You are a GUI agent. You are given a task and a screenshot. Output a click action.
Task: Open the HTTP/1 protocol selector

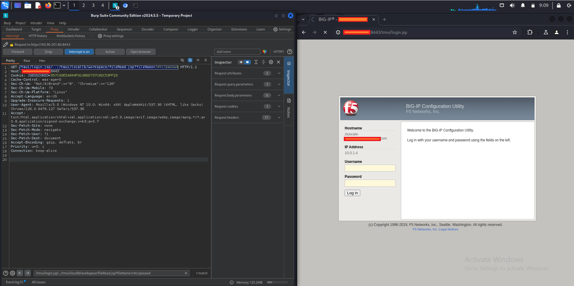279,52
